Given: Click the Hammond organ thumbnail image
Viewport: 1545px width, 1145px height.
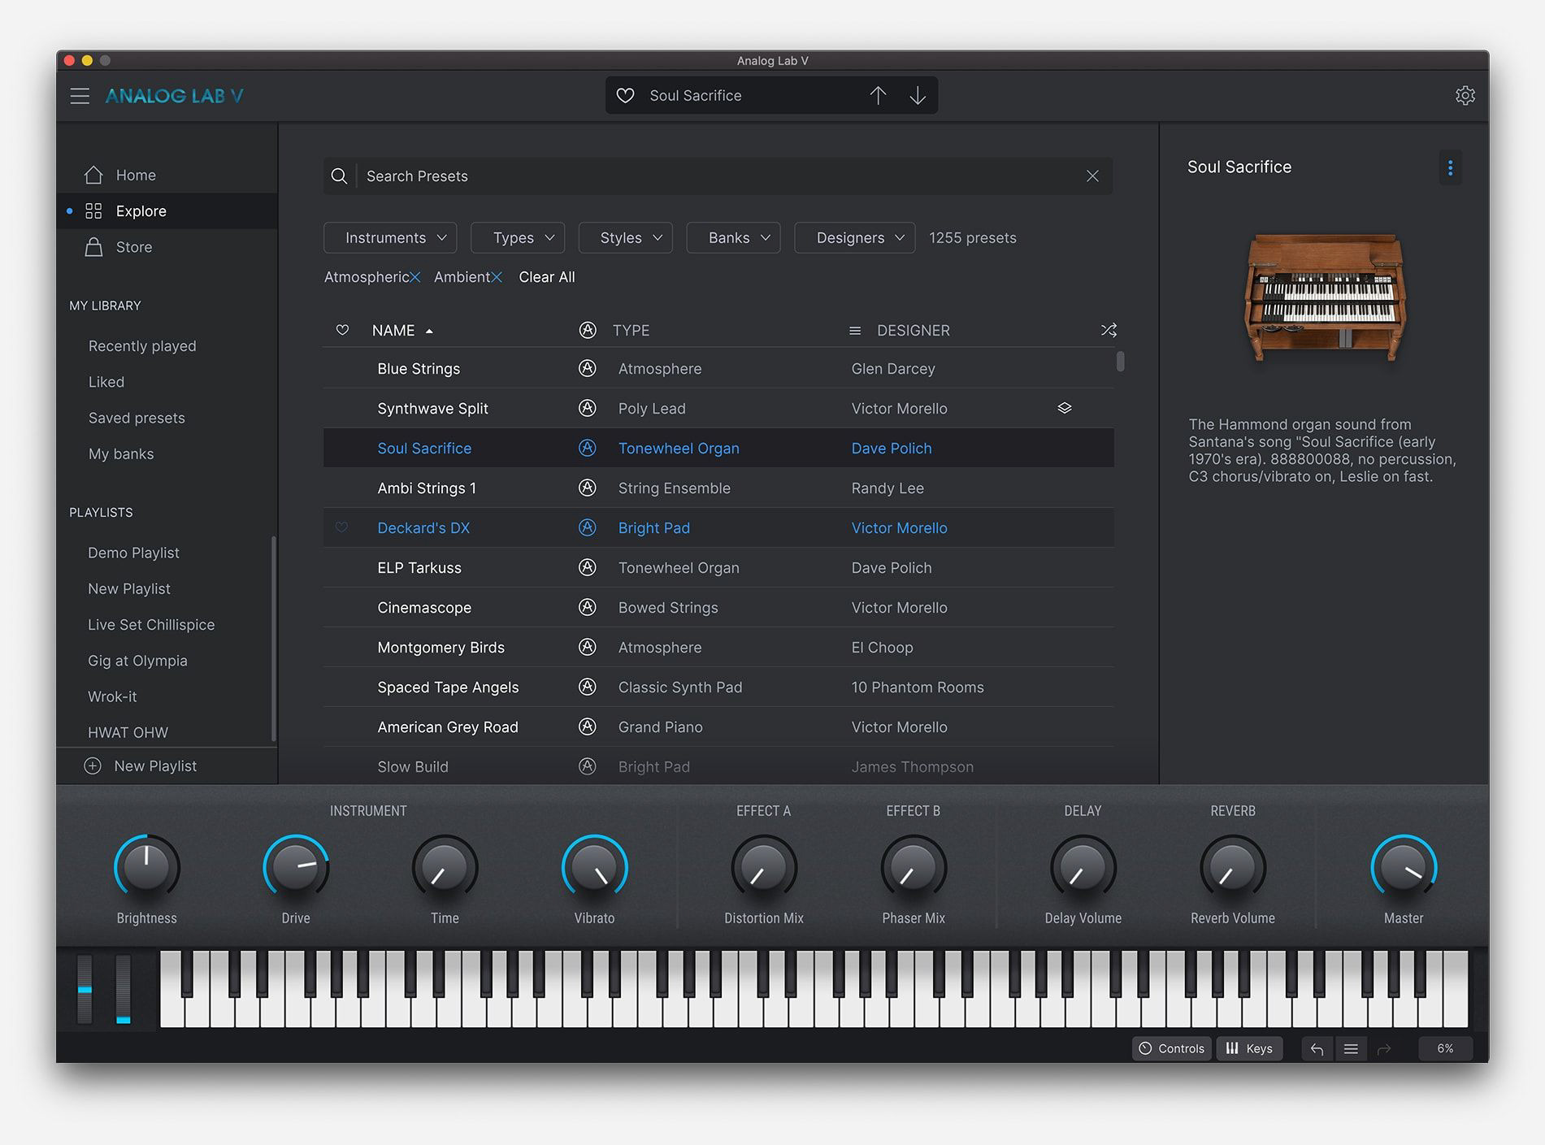Looking at the screenshot, I should 1324,297.
